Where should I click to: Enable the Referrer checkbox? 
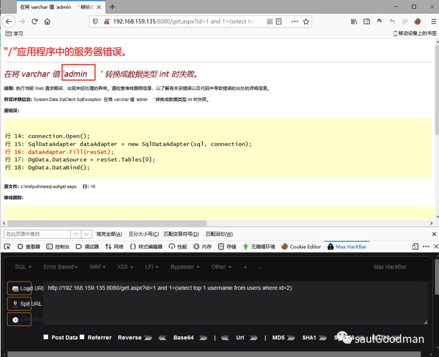tap(82, 337)
